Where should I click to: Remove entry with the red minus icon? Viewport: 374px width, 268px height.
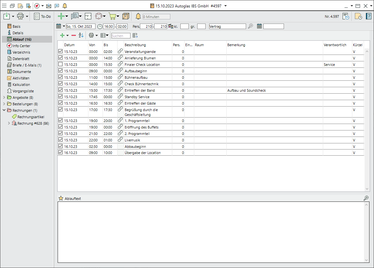click(x=74, y=36)
